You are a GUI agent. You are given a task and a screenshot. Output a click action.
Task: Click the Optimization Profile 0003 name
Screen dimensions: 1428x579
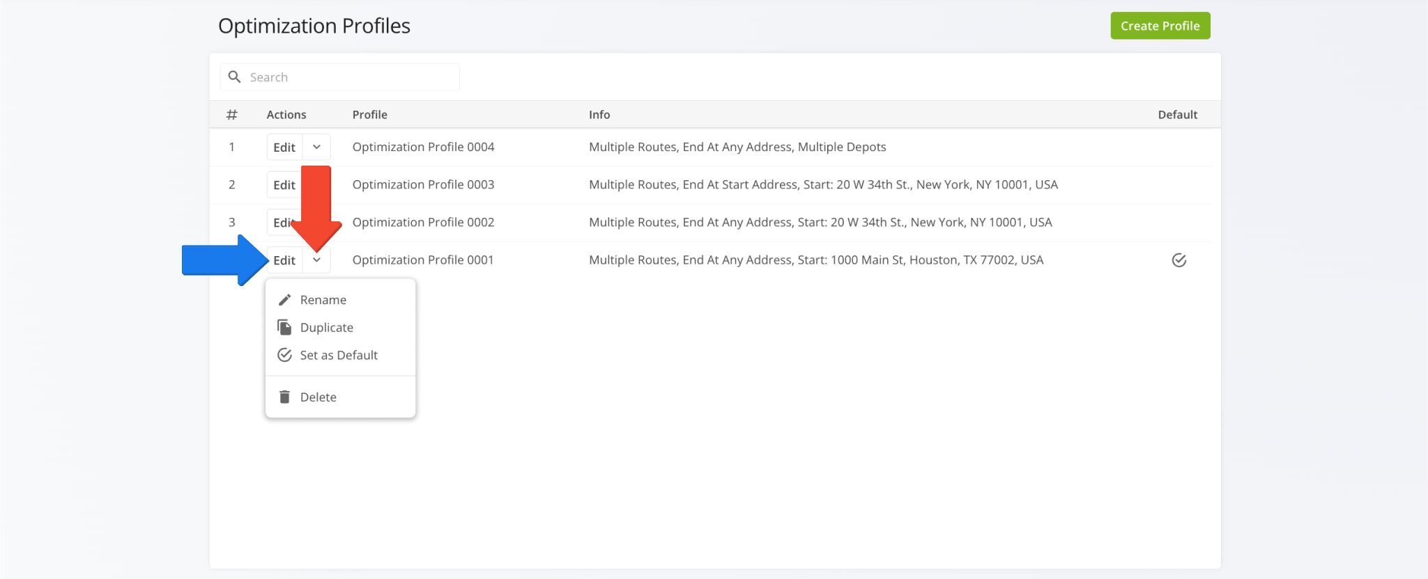(x=423, y=184)
